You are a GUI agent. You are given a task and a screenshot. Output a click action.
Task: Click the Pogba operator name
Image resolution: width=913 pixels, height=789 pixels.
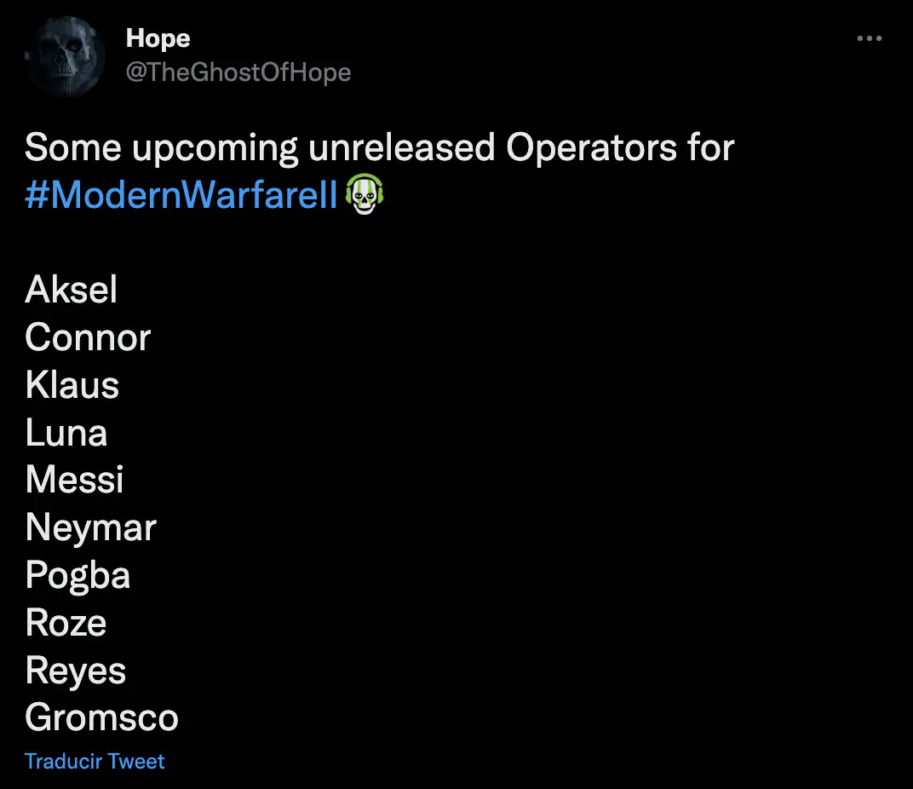(78, 575)
